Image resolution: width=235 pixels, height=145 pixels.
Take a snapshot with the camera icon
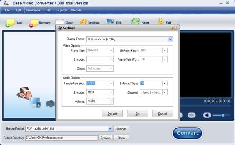(x=191, y=115)
